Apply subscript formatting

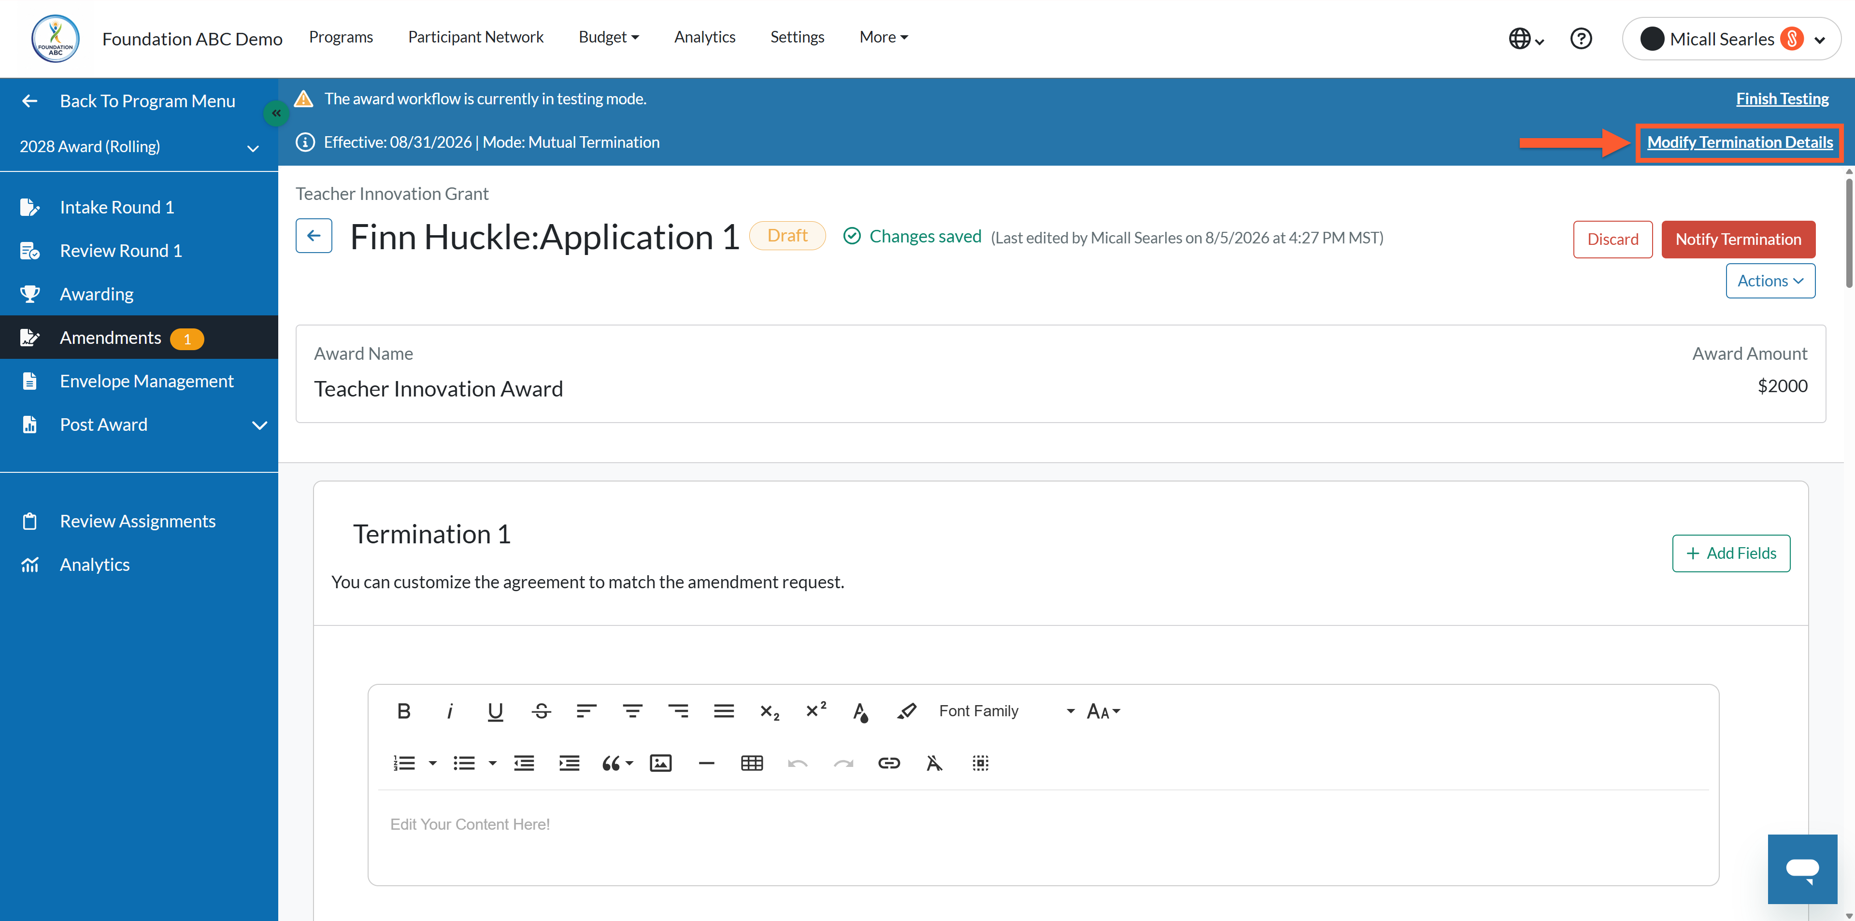point(770,711)
